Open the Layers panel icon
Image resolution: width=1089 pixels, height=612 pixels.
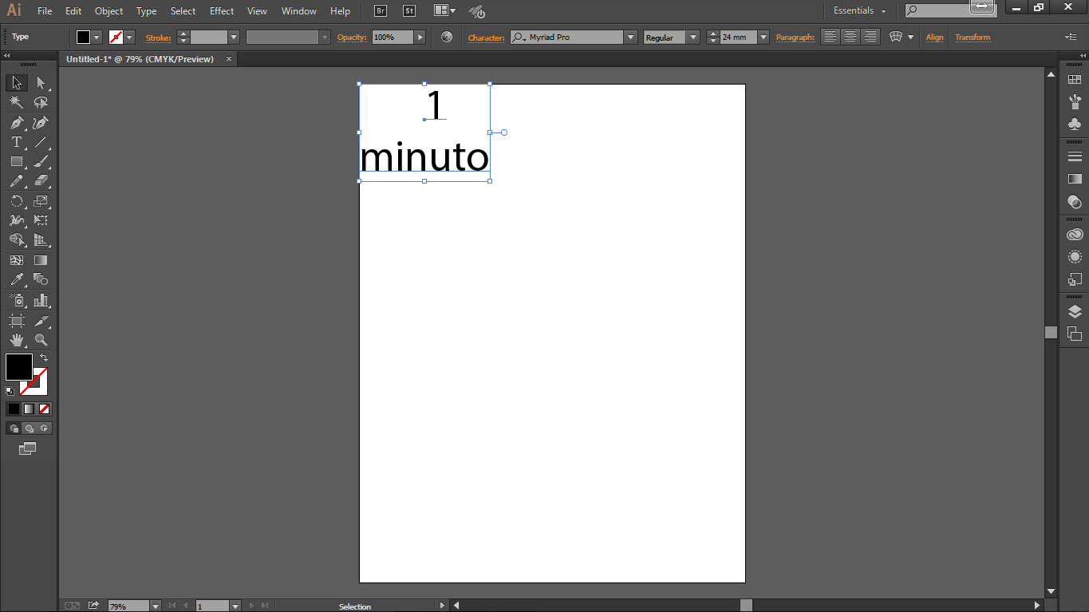click(1075, 312)
